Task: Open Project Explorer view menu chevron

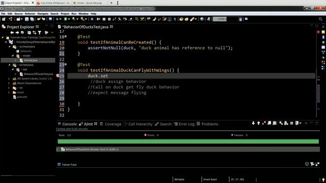Action: coord(52,33)
